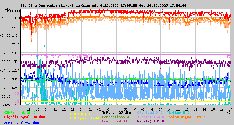Select hour '04' on the time axis
The height and width of the screenshot is (125, 234).
116,110
